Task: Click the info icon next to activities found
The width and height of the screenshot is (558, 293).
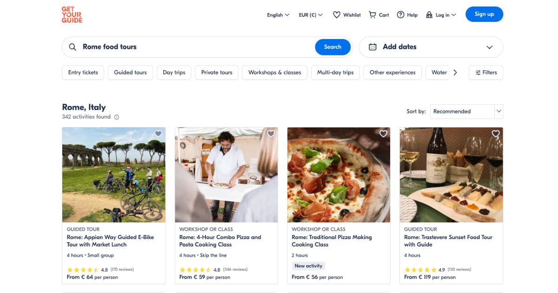Action: click(x=117, y=117)
